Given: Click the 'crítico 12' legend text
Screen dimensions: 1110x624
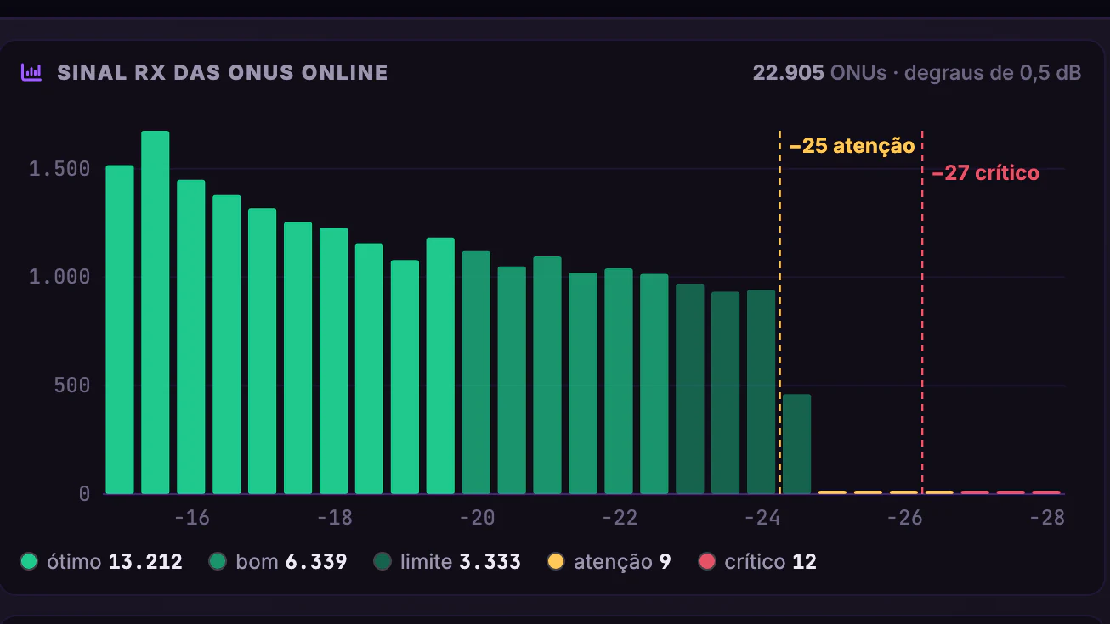Looking at the screenshot, I should pos(771,561).
